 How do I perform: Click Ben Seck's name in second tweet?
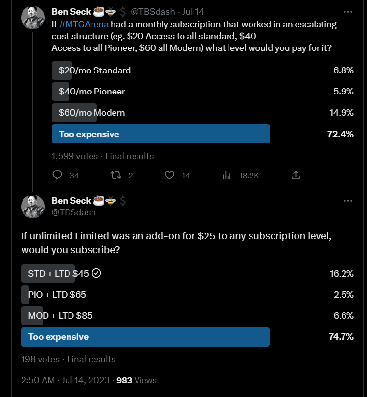71,201
